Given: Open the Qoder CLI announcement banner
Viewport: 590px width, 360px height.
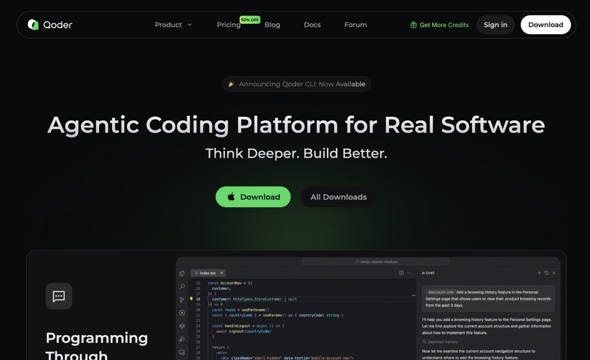Looking at the screenshot, I should coord(296,84).
